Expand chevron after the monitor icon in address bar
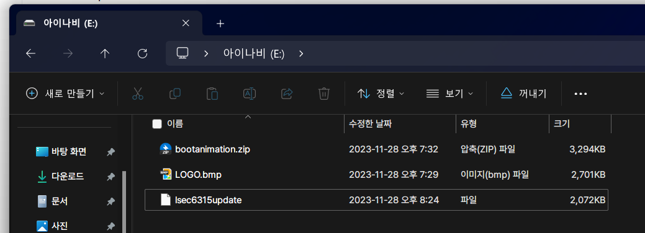This screenshot has width=645, height=233. [206, 53]
